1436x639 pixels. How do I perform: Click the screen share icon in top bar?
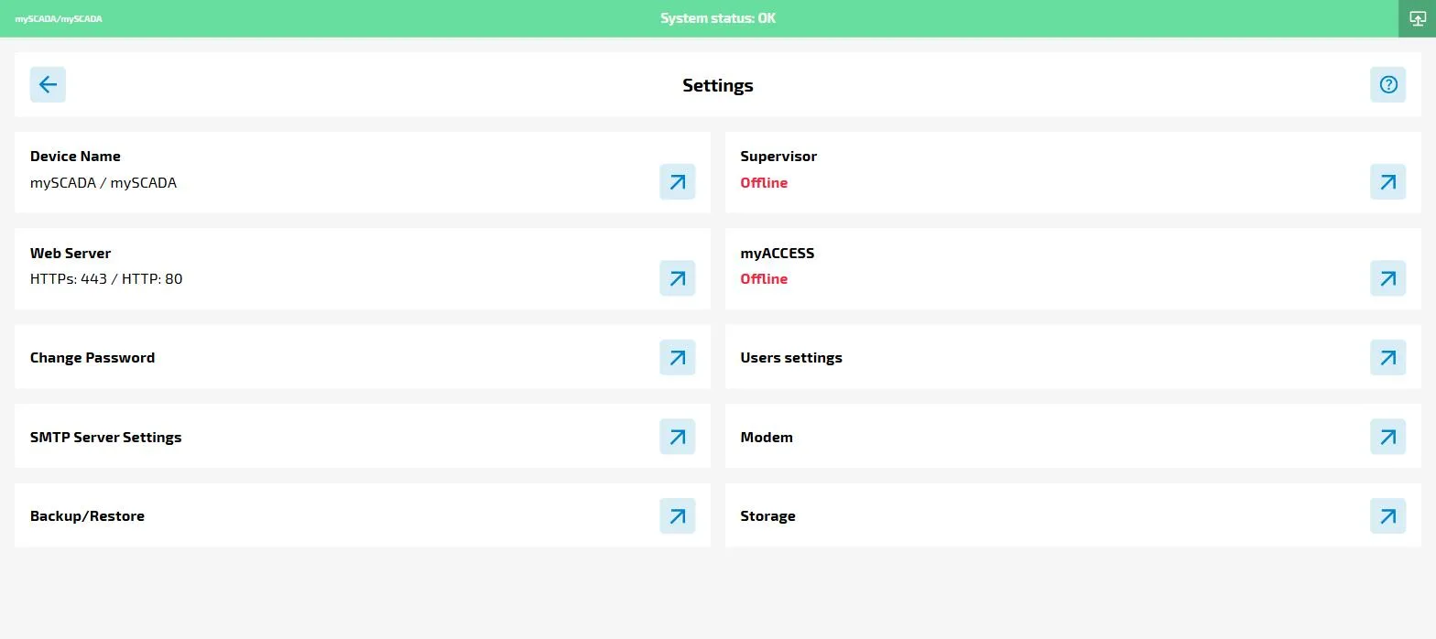(x=1417, y=18)
